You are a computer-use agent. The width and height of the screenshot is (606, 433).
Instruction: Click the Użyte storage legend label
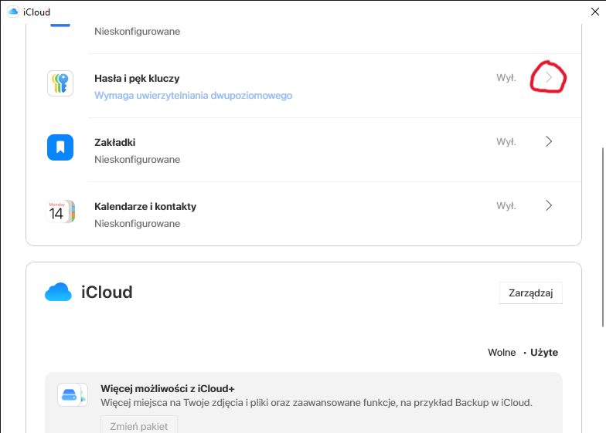point(543,353)
